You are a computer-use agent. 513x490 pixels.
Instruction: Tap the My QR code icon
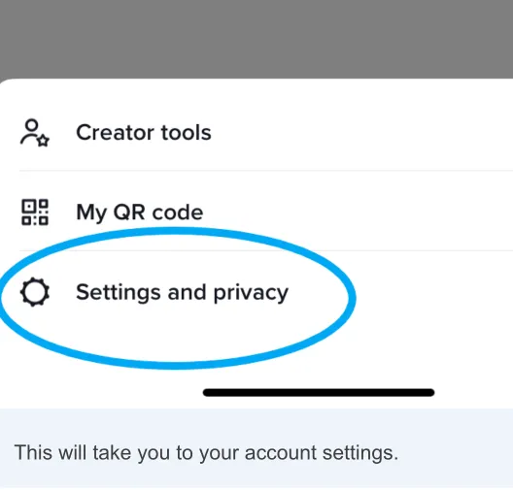click(x=35, y=212)
